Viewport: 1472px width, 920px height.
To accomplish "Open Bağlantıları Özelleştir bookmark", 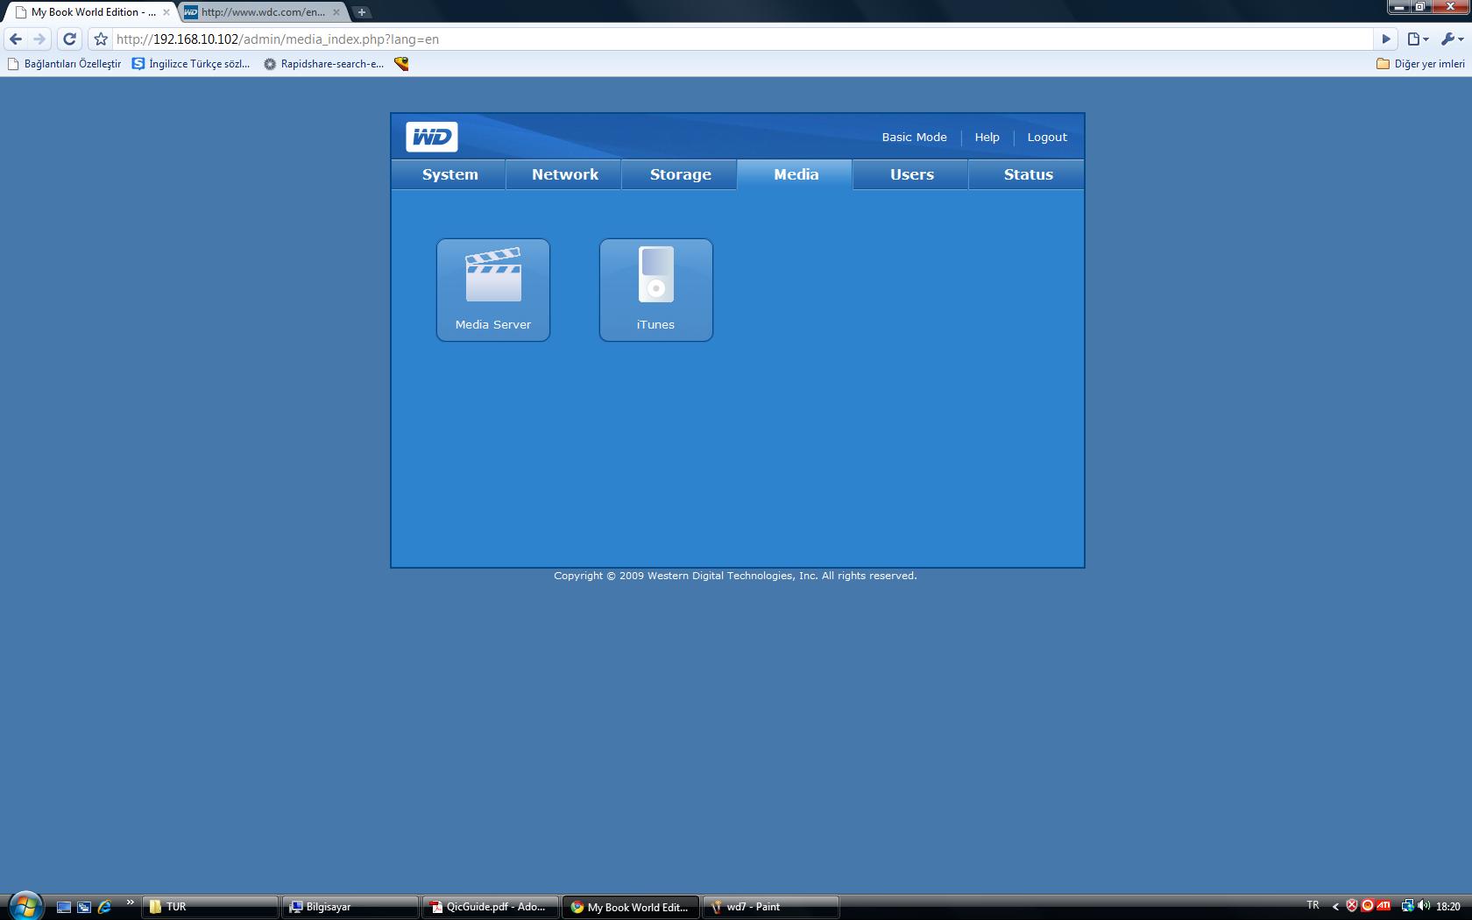I will pyautogui.click(x=65, y=64).
